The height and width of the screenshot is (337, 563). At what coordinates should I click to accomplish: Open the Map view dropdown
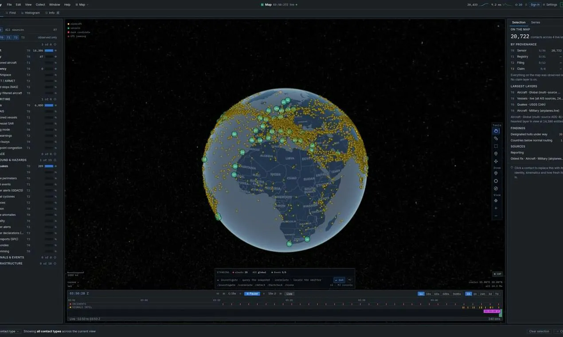[82, 4]
